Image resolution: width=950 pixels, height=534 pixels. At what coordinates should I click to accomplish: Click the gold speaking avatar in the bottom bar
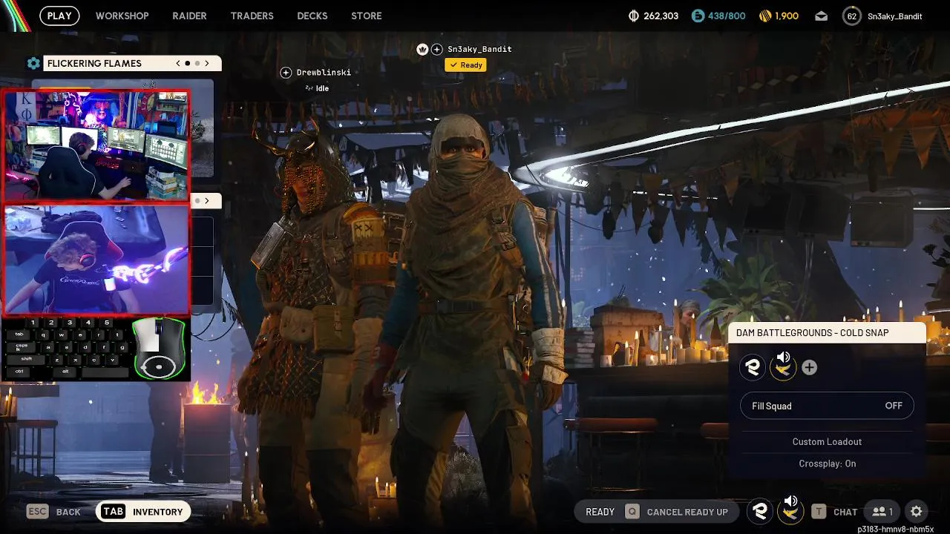tap(790, 510)
